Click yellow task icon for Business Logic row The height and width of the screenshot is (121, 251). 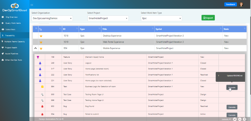(42, 87)
